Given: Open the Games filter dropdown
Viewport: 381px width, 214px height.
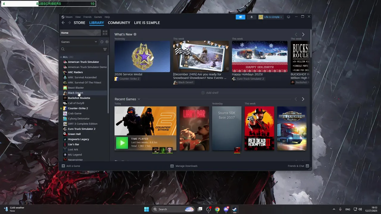Looking at the screenshot, I should (x=79, y=42).
